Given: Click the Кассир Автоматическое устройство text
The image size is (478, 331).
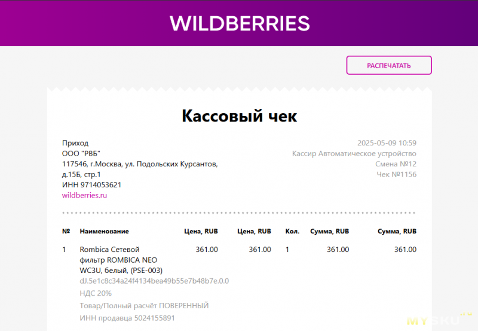Looking at the screenshot, I should tap(354, 154).
